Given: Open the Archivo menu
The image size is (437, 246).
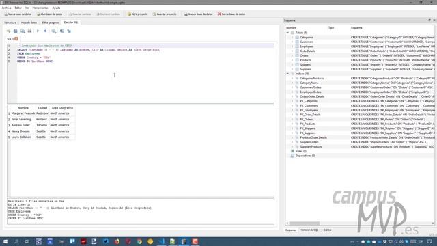Looking at the screenshot, I should (x=6, y=8).
